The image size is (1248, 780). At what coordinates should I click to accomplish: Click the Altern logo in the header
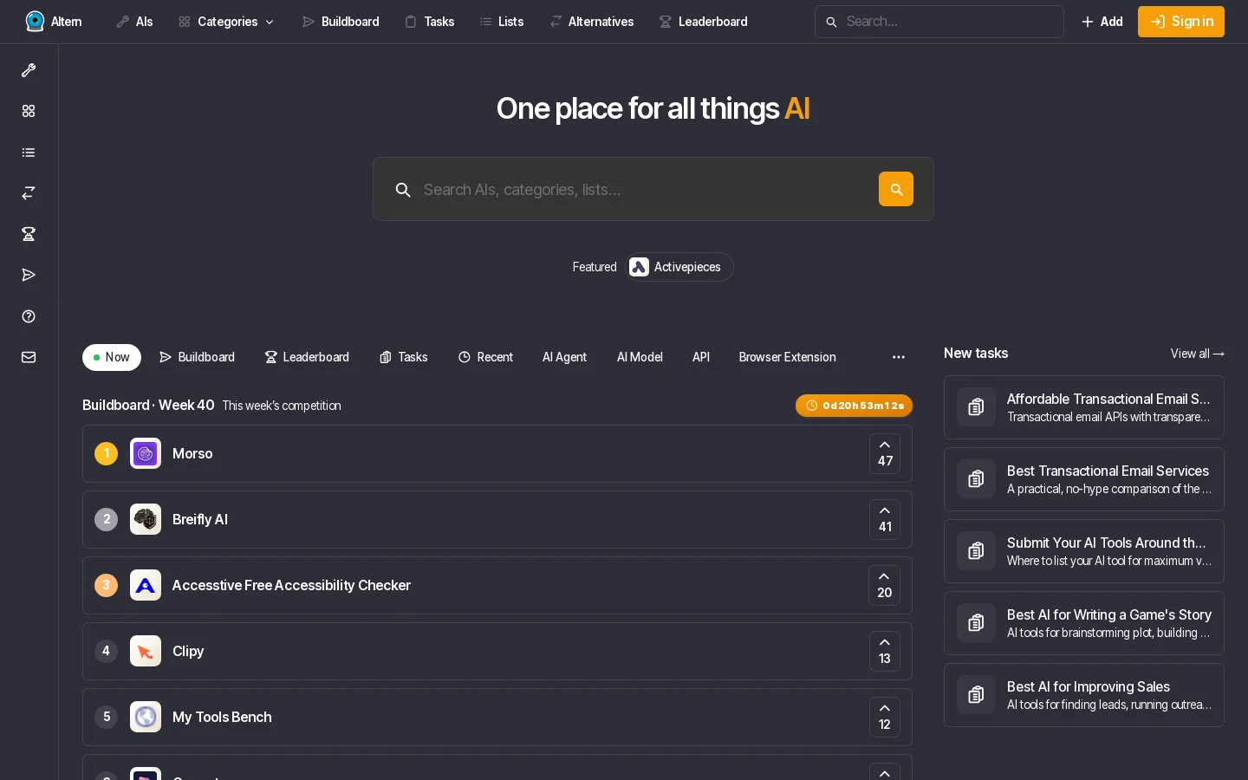pos(54,22)
